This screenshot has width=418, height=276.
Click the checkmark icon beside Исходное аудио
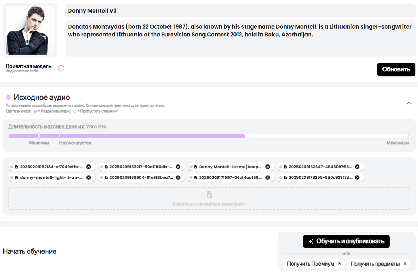[8, 98]
